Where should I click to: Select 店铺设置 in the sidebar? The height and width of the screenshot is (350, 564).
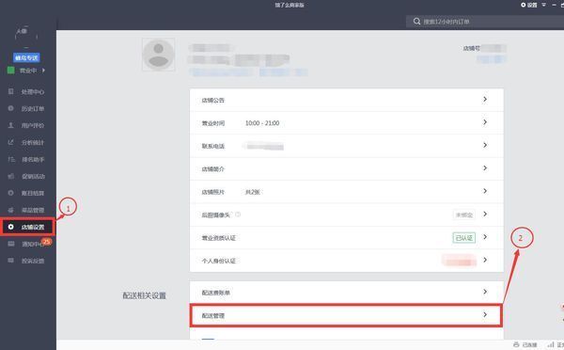[27, 227]
